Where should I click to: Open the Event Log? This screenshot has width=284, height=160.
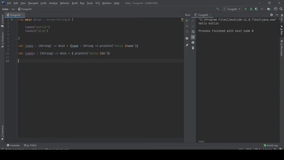(x=271, y=145)
